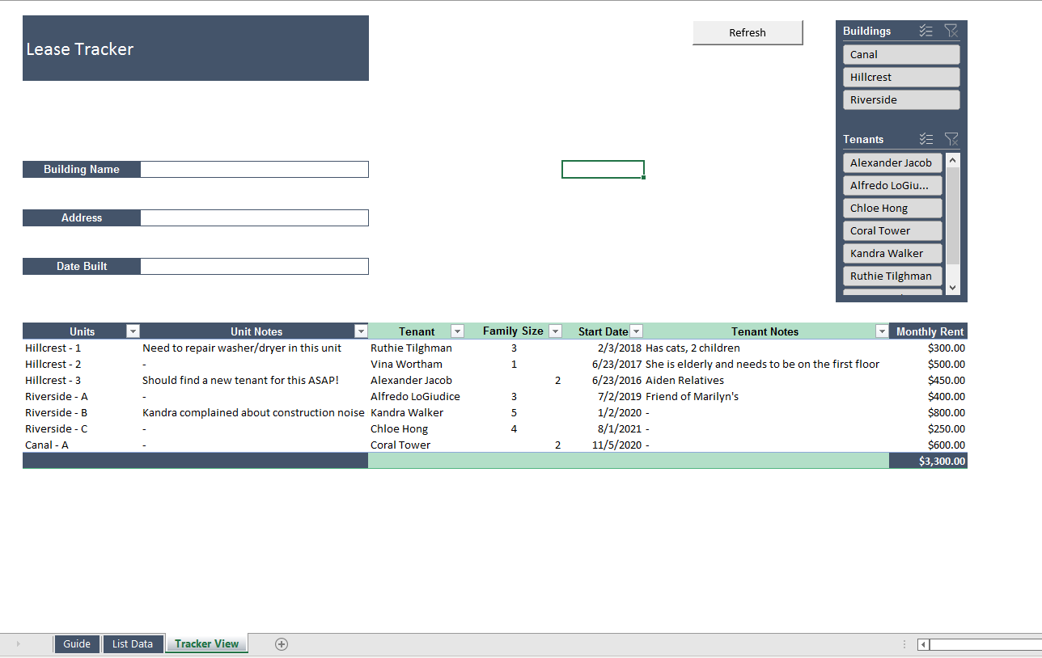The height and width of the screenshot is (658, 1042).
Task: Filter by Riverside building
Action: point(901,99)
